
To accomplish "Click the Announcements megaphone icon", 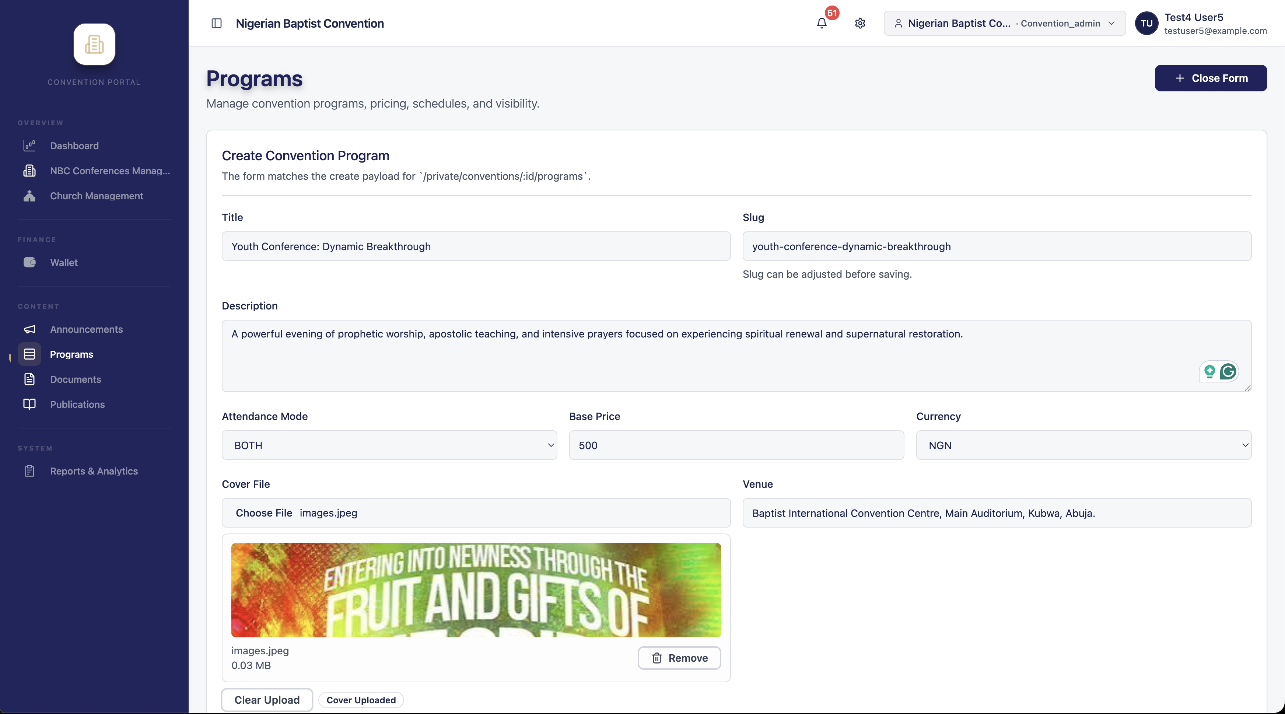I will (29, 329).
